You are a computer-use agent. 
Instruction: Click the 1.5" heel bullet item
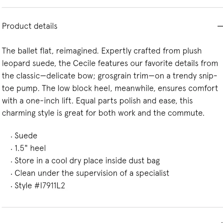[x=30, y=148]
